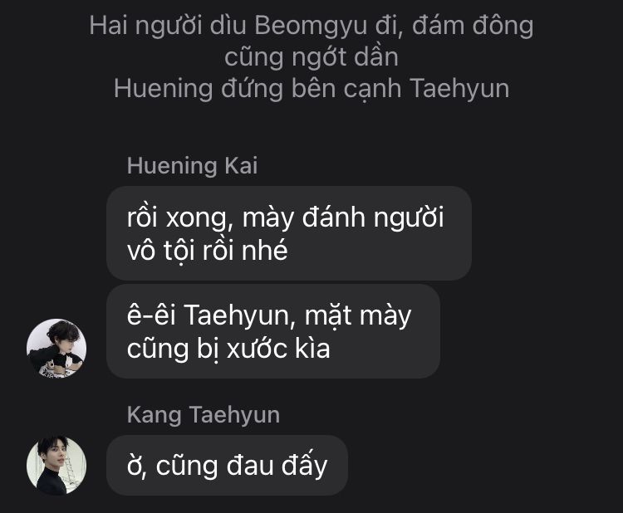This screenshot has width=623, height=513.
Task: Click the text line 'cũng bị xước kìa'
Action: coord(228,349)
